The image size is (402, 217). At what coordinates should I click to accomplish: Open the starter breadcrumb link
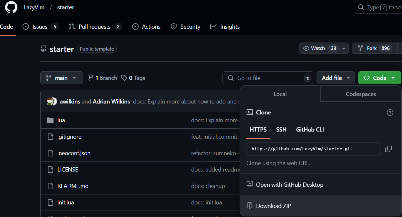point(66,7)
